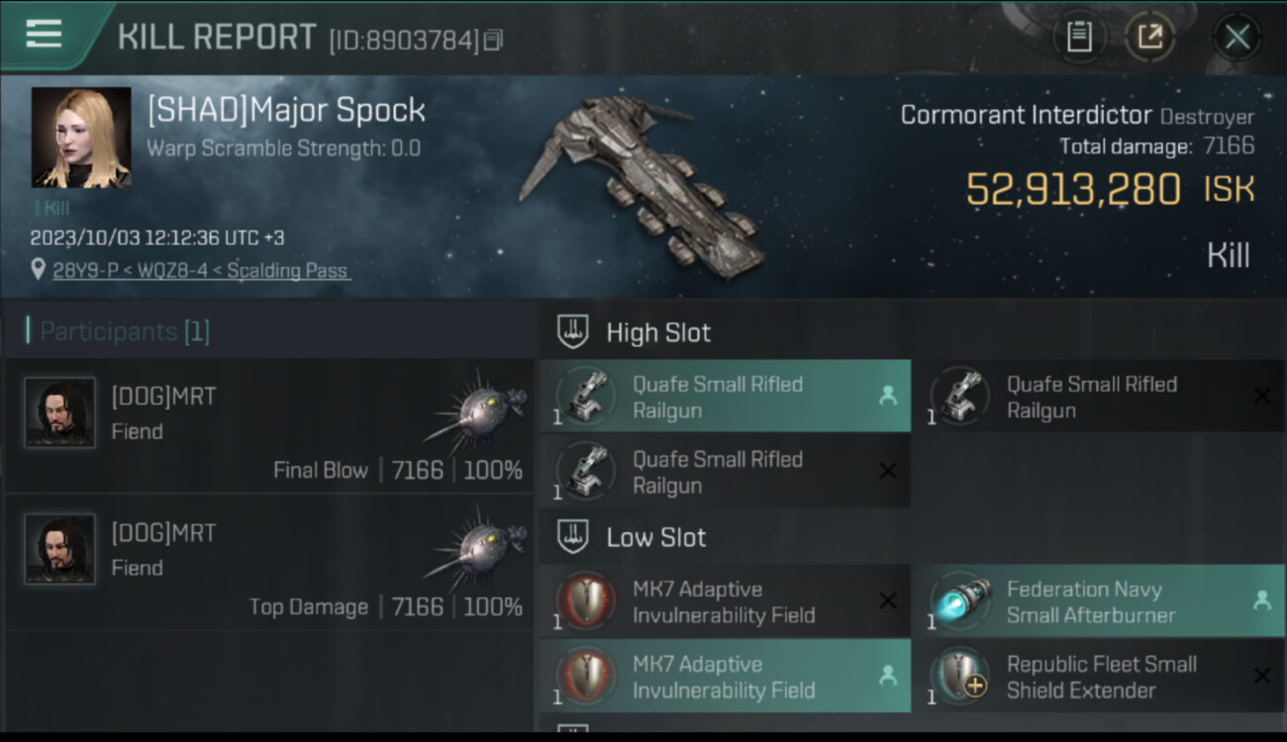The height and width of the screenshot is (742, 1287).
Task: Share the kill report externally
Action: pos(1150,38)
